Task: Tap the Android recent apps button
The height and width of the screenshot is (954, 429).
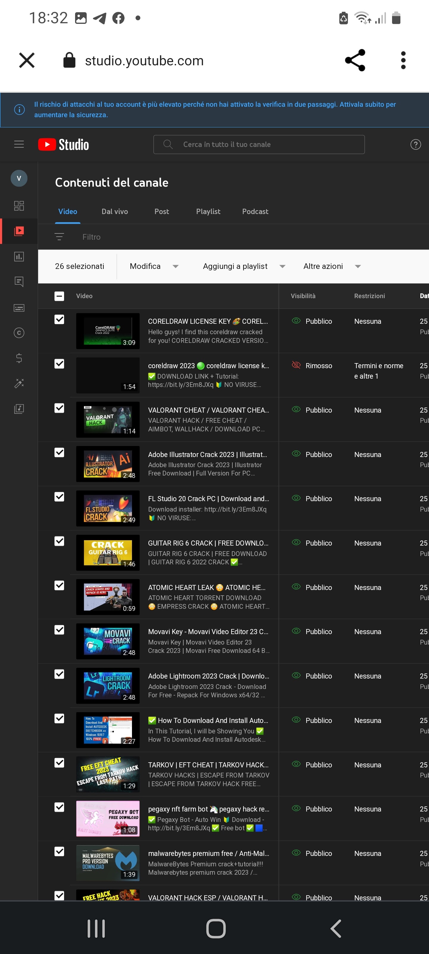Action: [x=96, y=928]
